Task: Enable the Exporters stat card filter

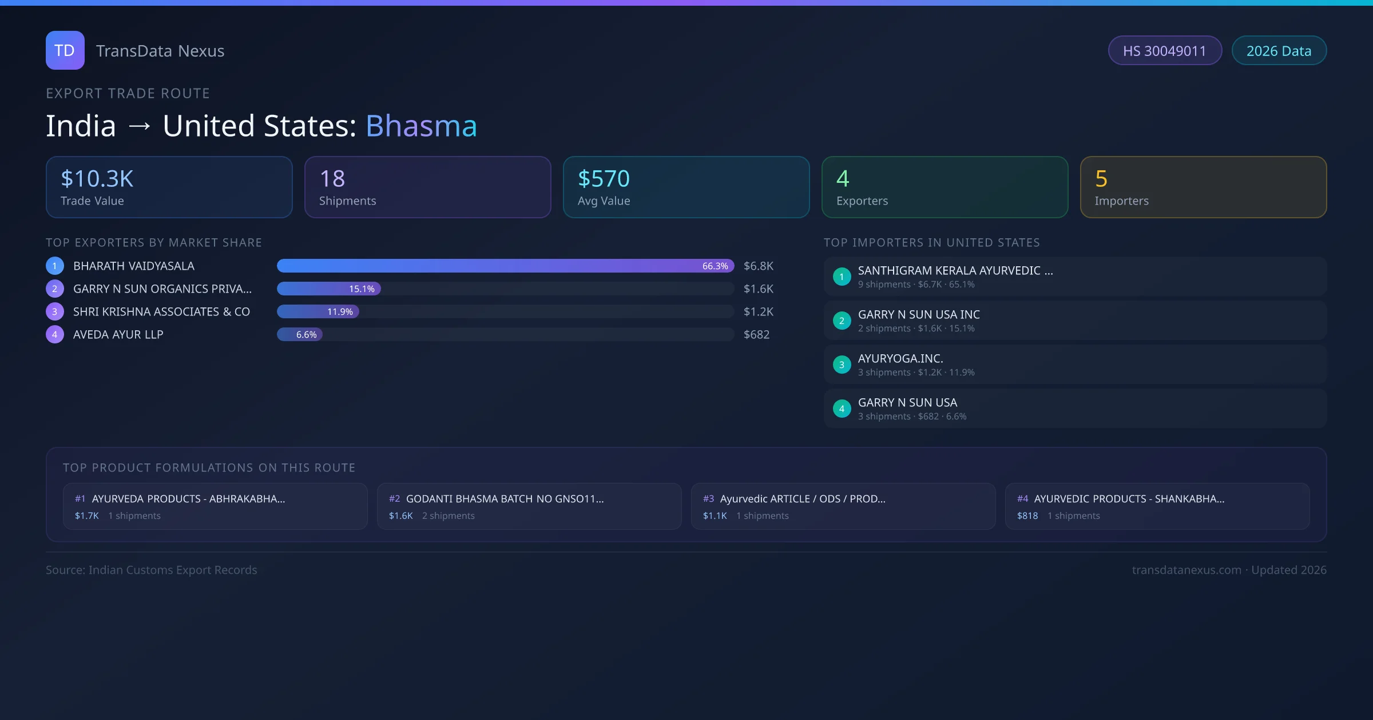Action: click(945, 187)
